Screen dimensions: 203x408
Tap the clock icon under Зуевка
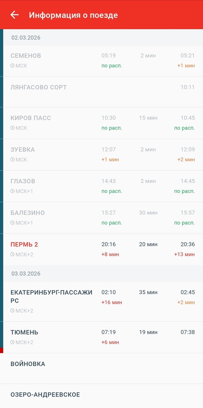(x=12, y=160)
